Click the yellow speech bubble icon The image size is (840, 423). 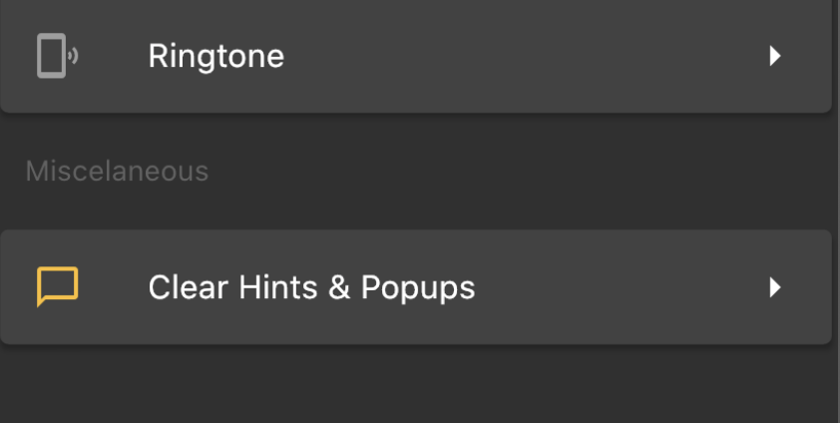pos(57,287)
